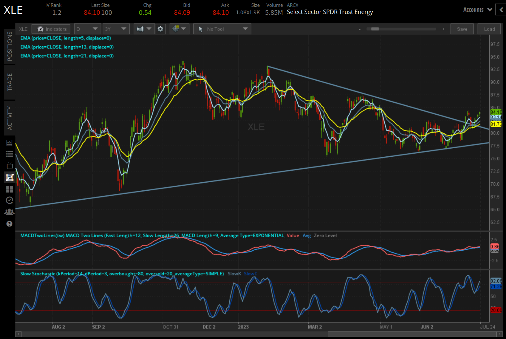Click the chart zoom slider handle
Image resolution: width=506 pixels, height=339 pixels.
[x=375, y=29]
